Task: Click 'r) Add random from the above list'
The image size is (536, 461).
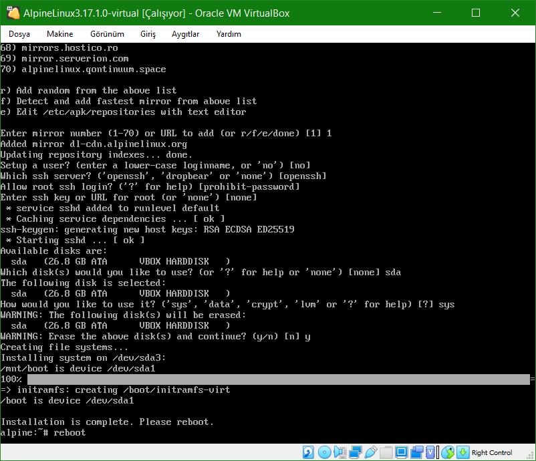Action: point(88,91)
